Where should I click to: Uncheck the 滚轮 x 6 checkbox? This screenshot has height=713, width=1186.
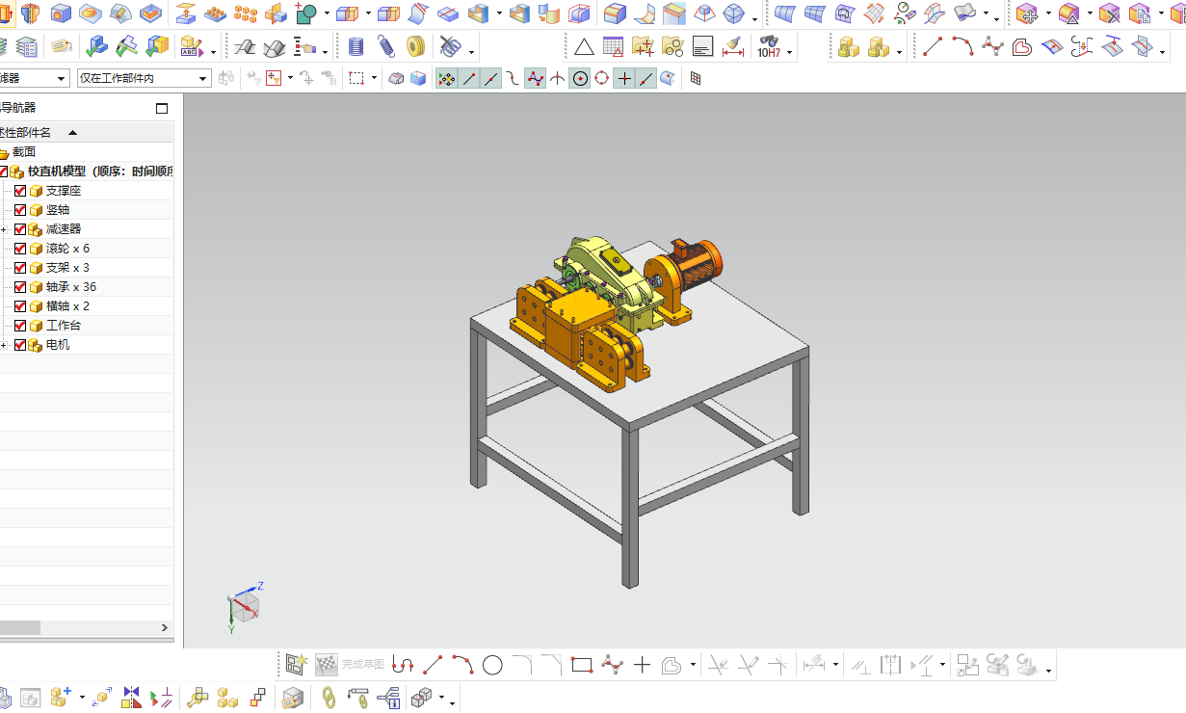(x=20, y=249)
